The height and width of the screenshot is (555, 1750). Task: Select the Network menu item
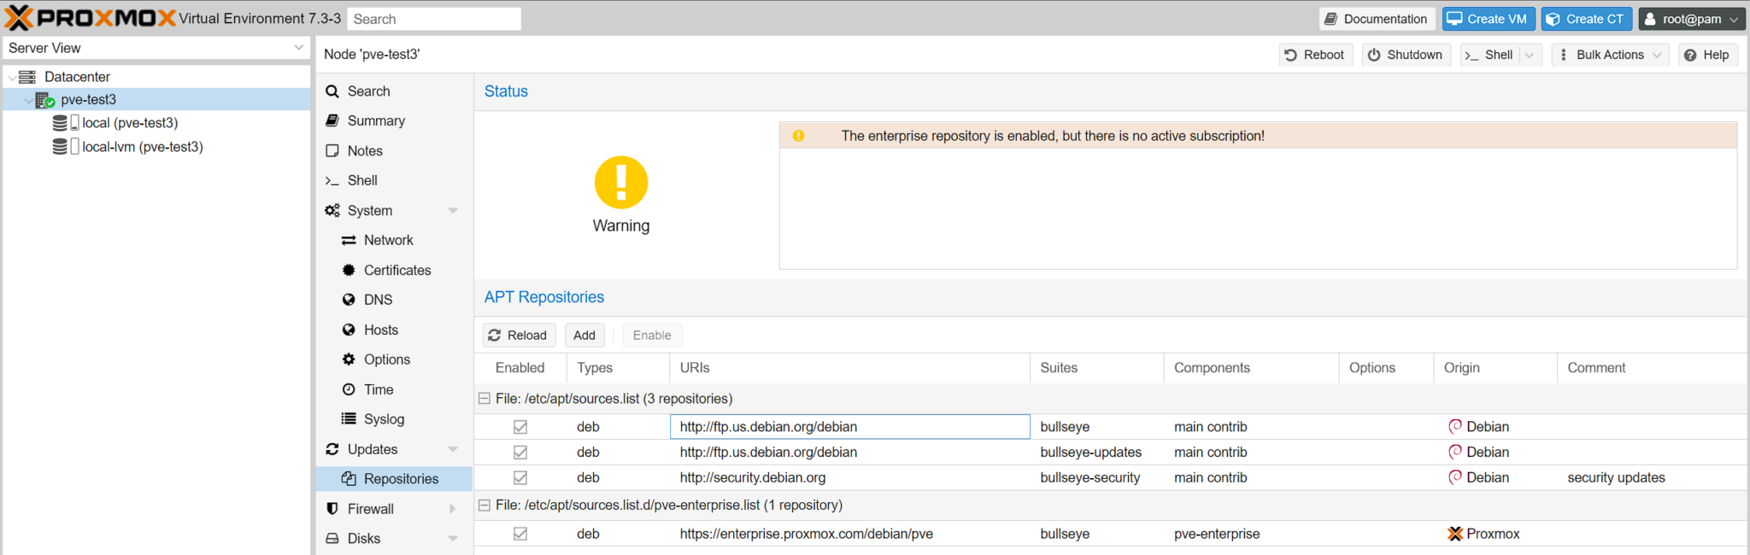[x=388, y=240]
